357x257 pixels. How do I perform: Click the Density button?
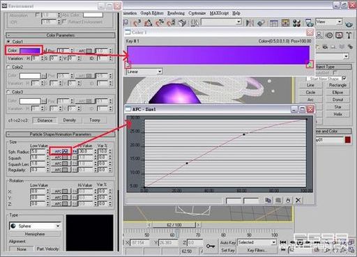pos(70,120)
